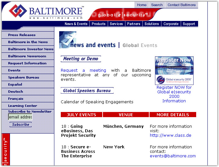Click Request Information in sidebar
The width and height of the screenshot is (219, 167).
coord(28,63)
